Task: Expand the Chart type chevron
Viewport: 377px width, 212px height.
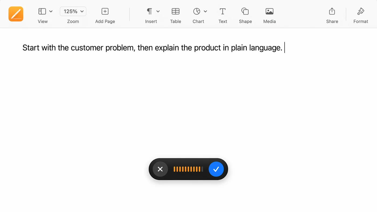Action: (205, 11)
